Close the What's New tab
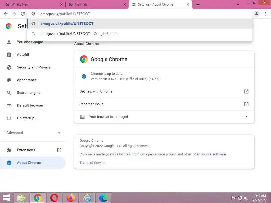 pyautogui.click(x=61, y=4)
